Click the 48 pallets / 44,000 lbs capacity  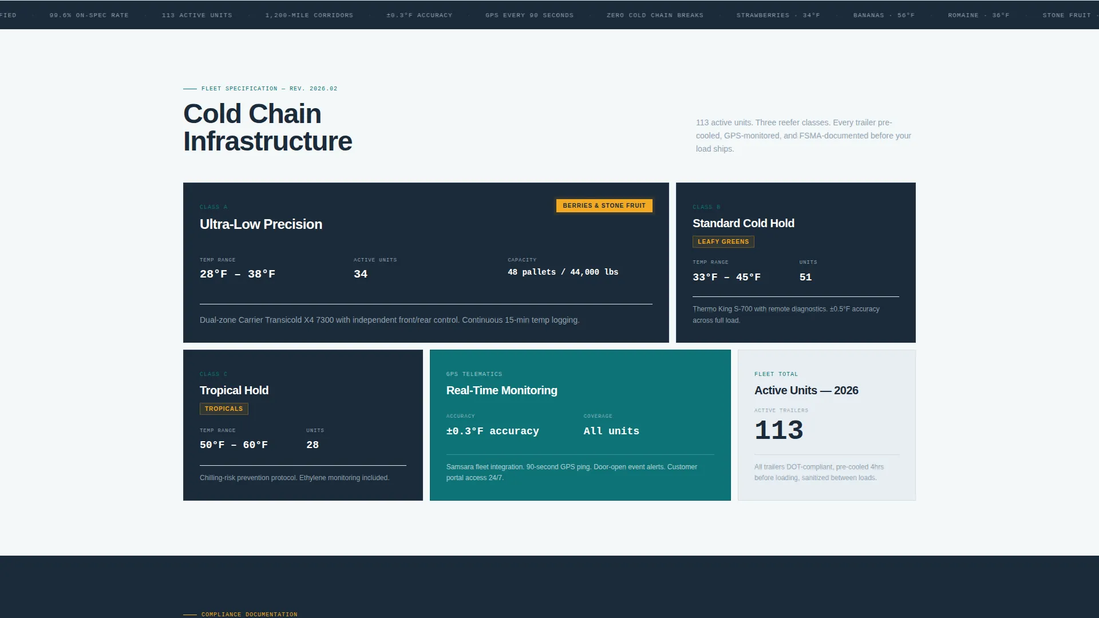point(563,272)
